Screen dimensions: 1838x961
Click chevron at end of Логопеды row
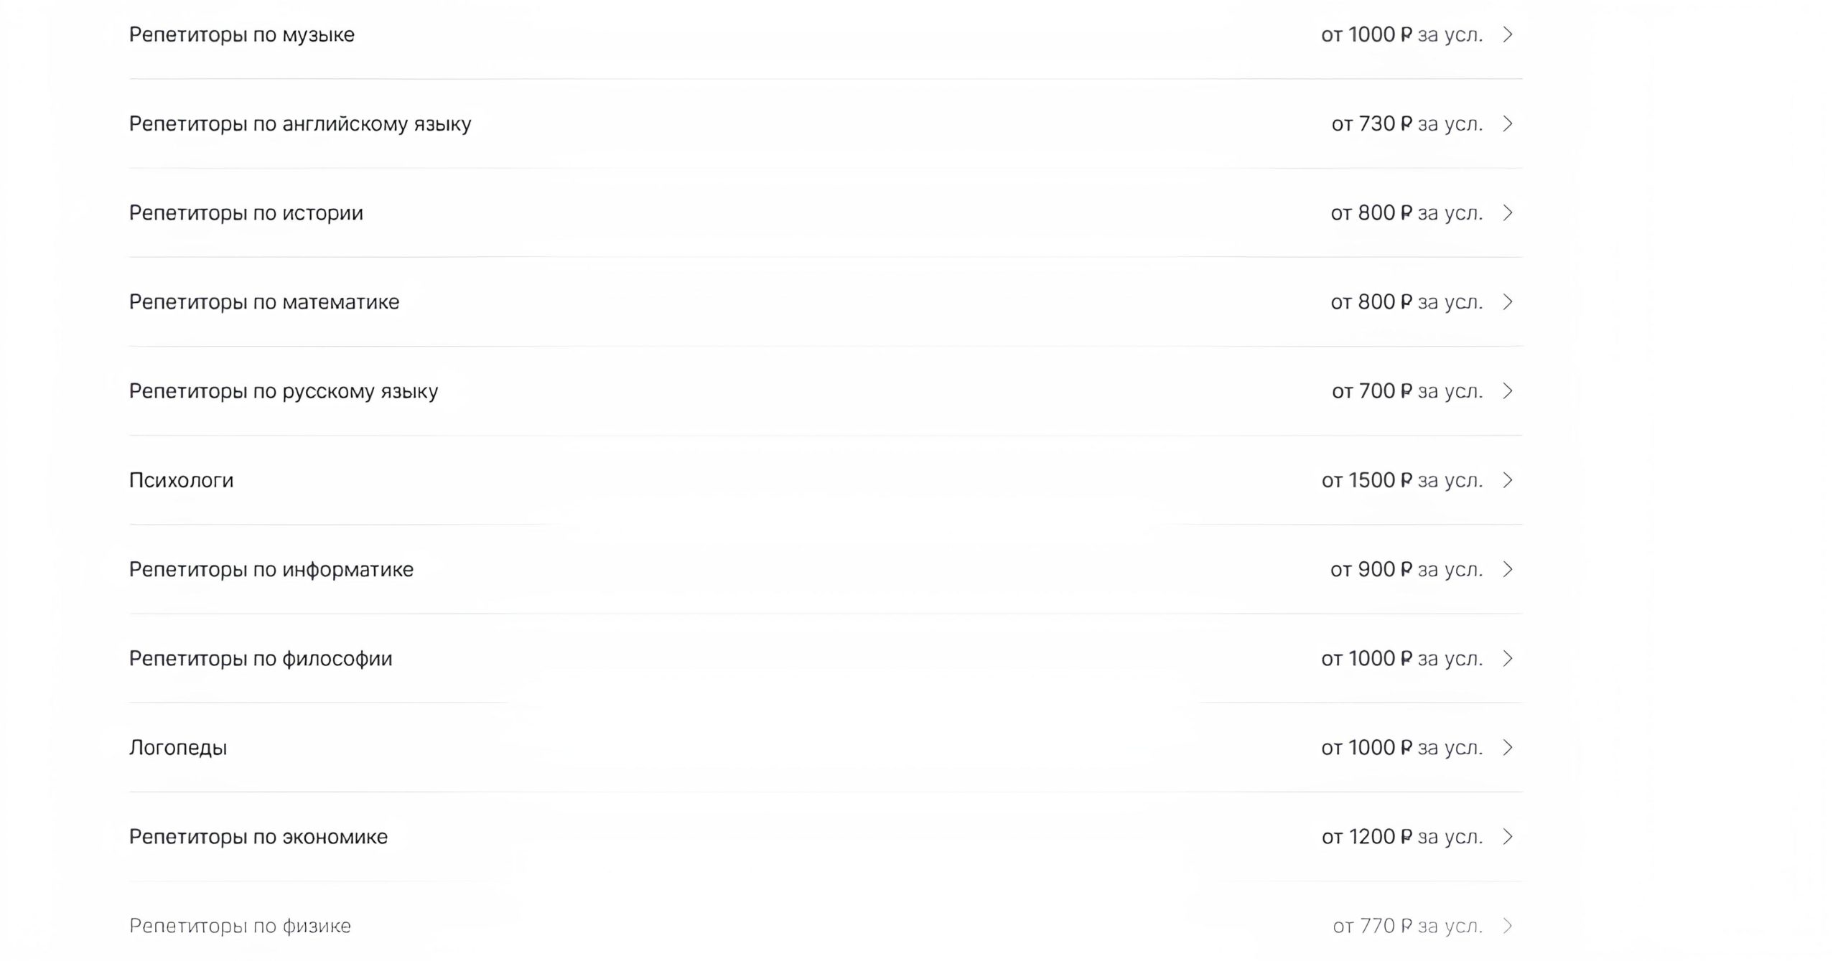pos(1508,748)
